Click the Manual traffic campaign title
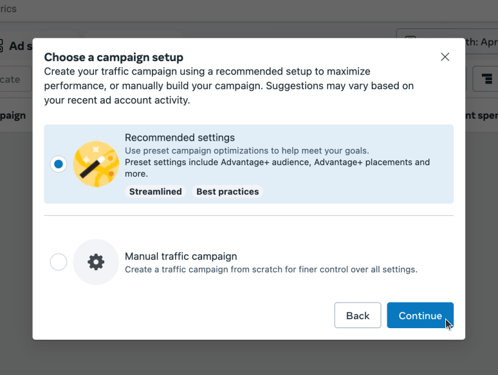The width and height of the screenshot is (498, 375). 181,256
